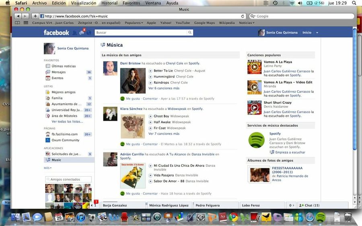Click the Safari URL address bar

click(x=142, y=16)
